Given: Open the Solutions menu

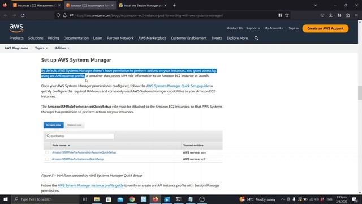Looking at the screenshot, I should [36, 38].
